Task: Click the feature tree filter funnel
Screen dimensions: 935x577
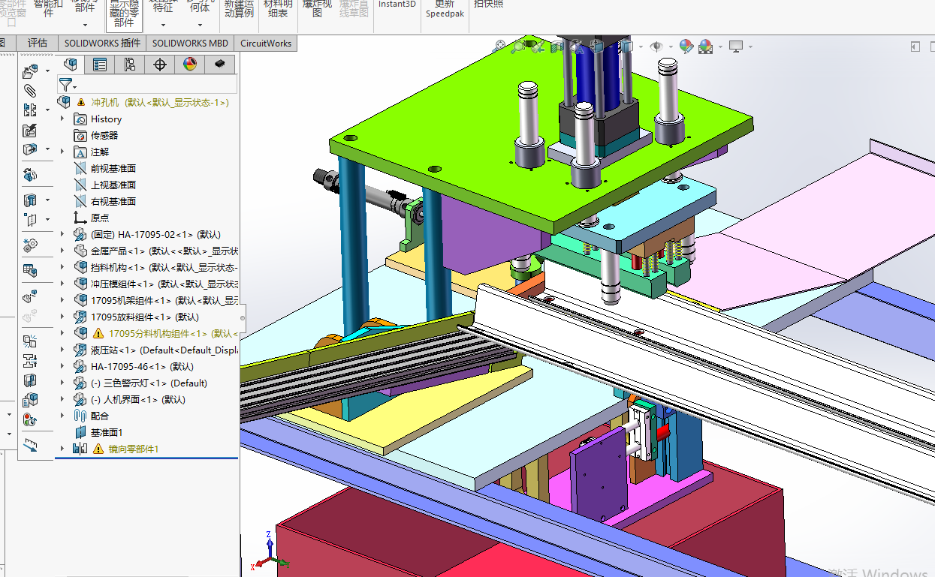Action: pos(66,84)
